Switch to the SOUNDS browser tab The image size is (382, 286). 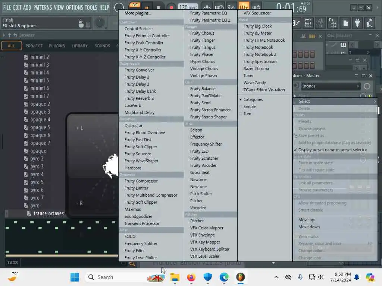coord(102,46)
